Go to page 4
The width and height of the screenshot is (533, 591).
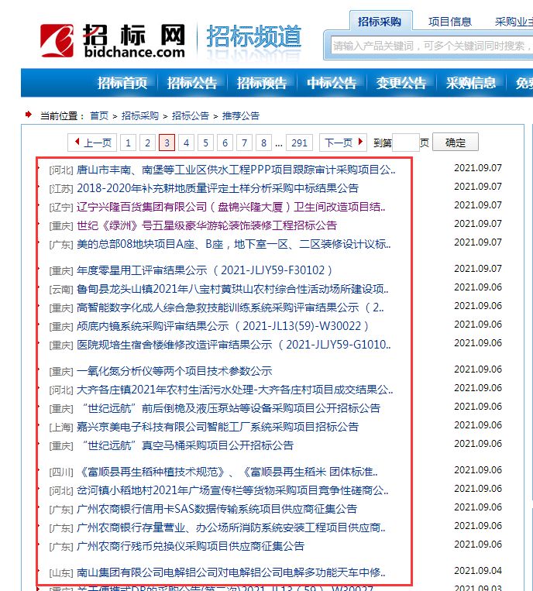click(186, 143)
